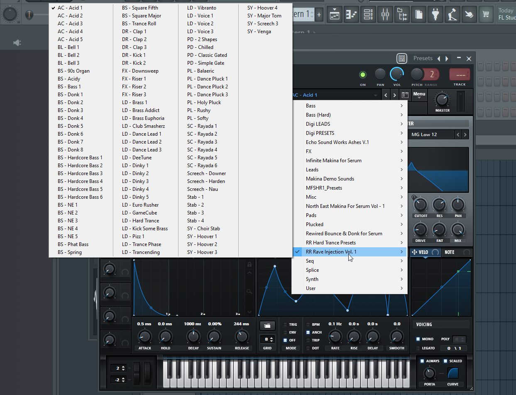Select RR Hard Trance Presets entry
Screen dimensions: 516x395
click(x=332, y=242)
